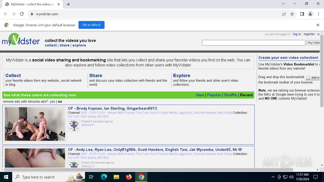Click the Add to bookmarklet button
This screenshot has height=182, width=324.
point(313,78)
